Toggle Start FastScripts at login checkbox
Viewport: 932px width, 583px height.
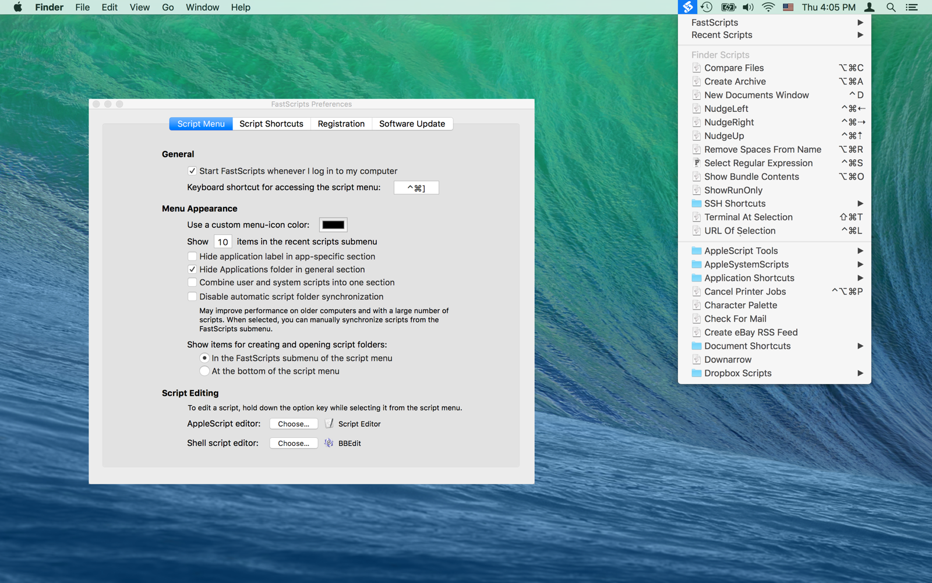tap(192, 171)
